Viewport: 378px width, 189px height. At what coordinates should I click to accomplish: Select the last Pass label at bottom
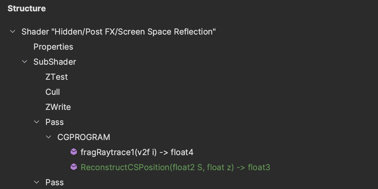54,182
